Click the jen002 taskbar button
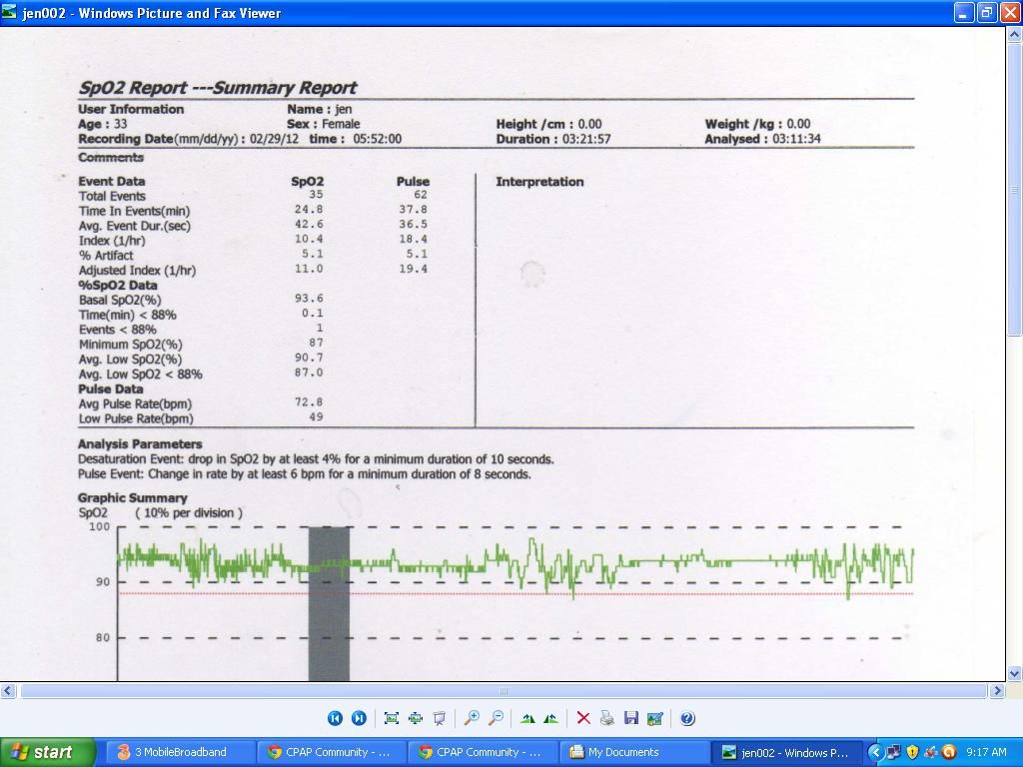 coord(785,752)
